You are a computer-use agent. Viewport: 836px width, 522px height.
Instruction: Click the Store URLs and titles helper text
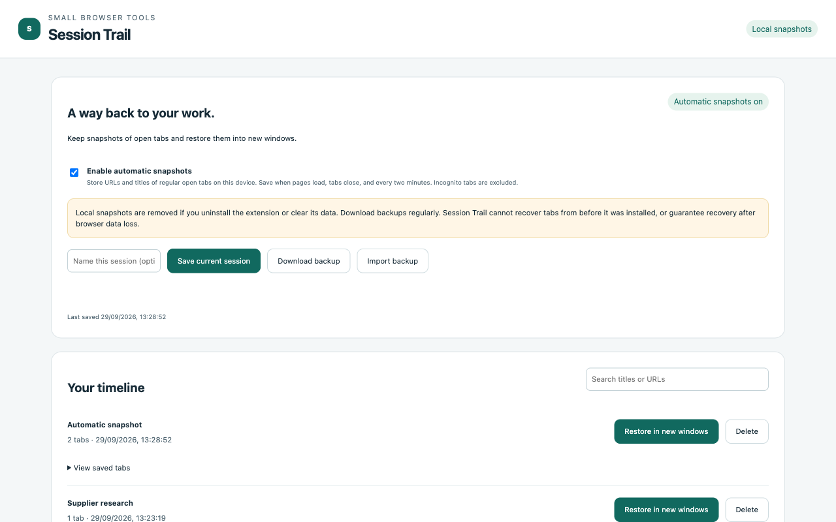(302, 183)
